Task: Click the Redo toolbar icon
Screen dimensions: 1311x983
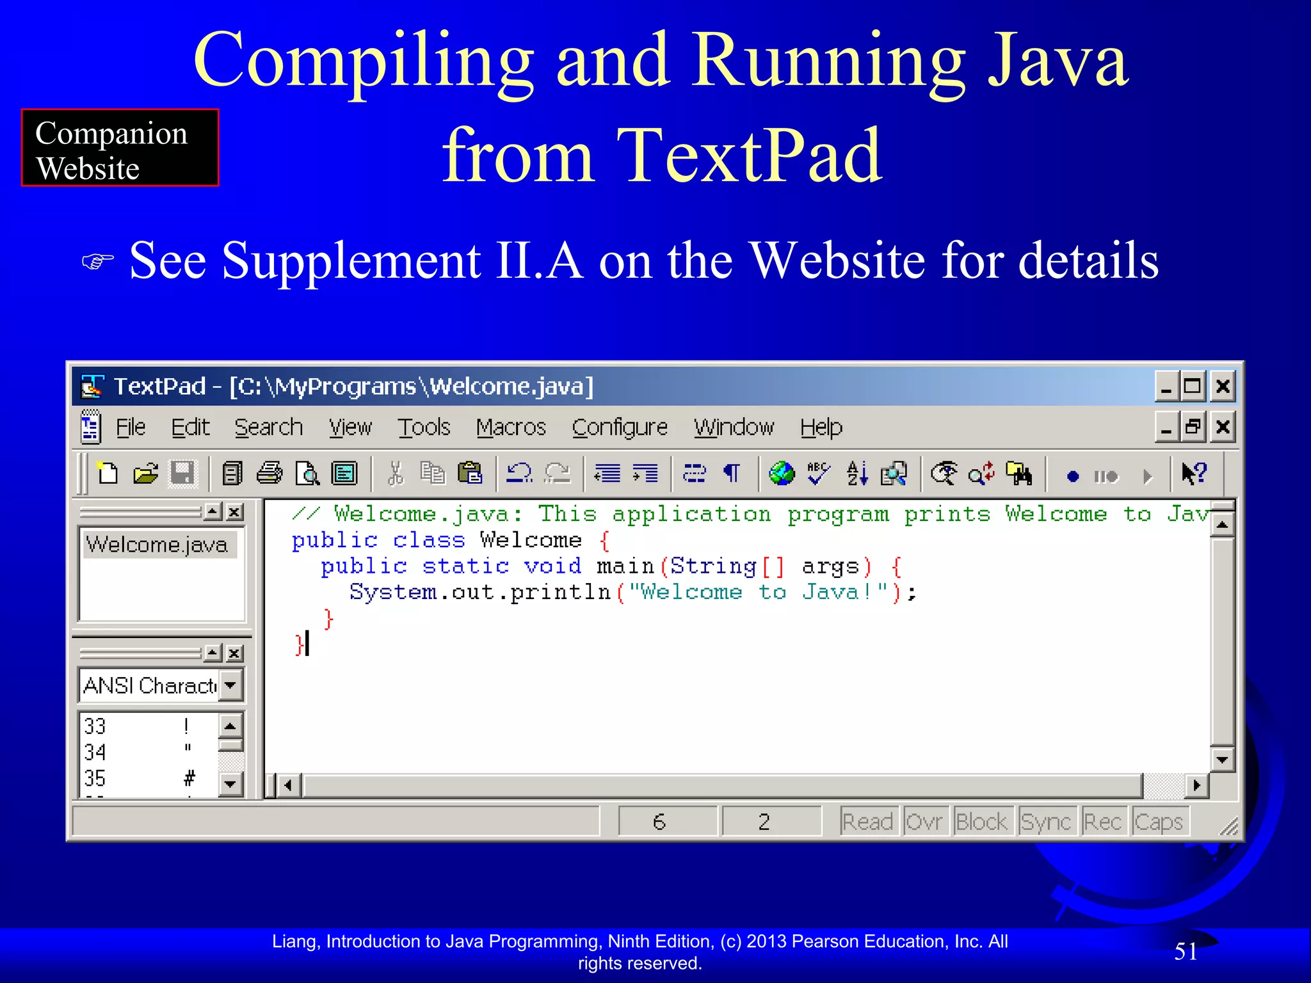Action: pyautogui.click(x=558, y=474)
